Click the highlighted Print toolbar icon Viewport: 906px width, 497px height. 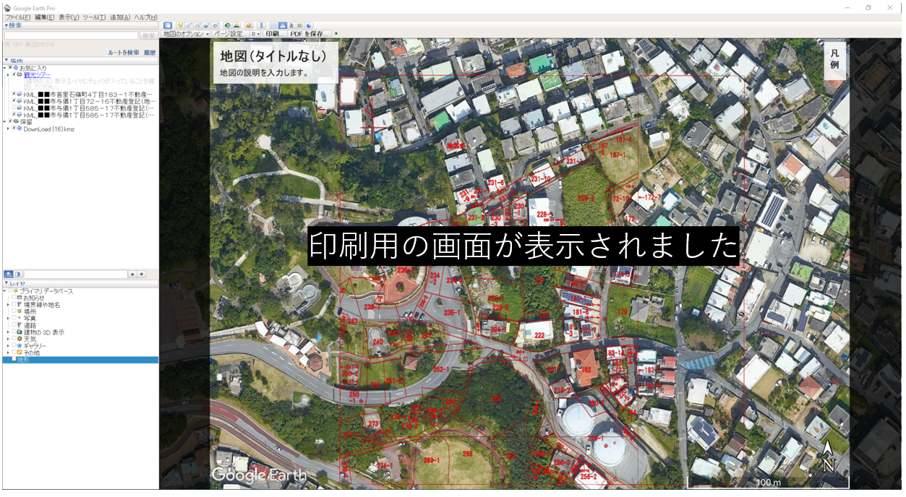point(283,25)
